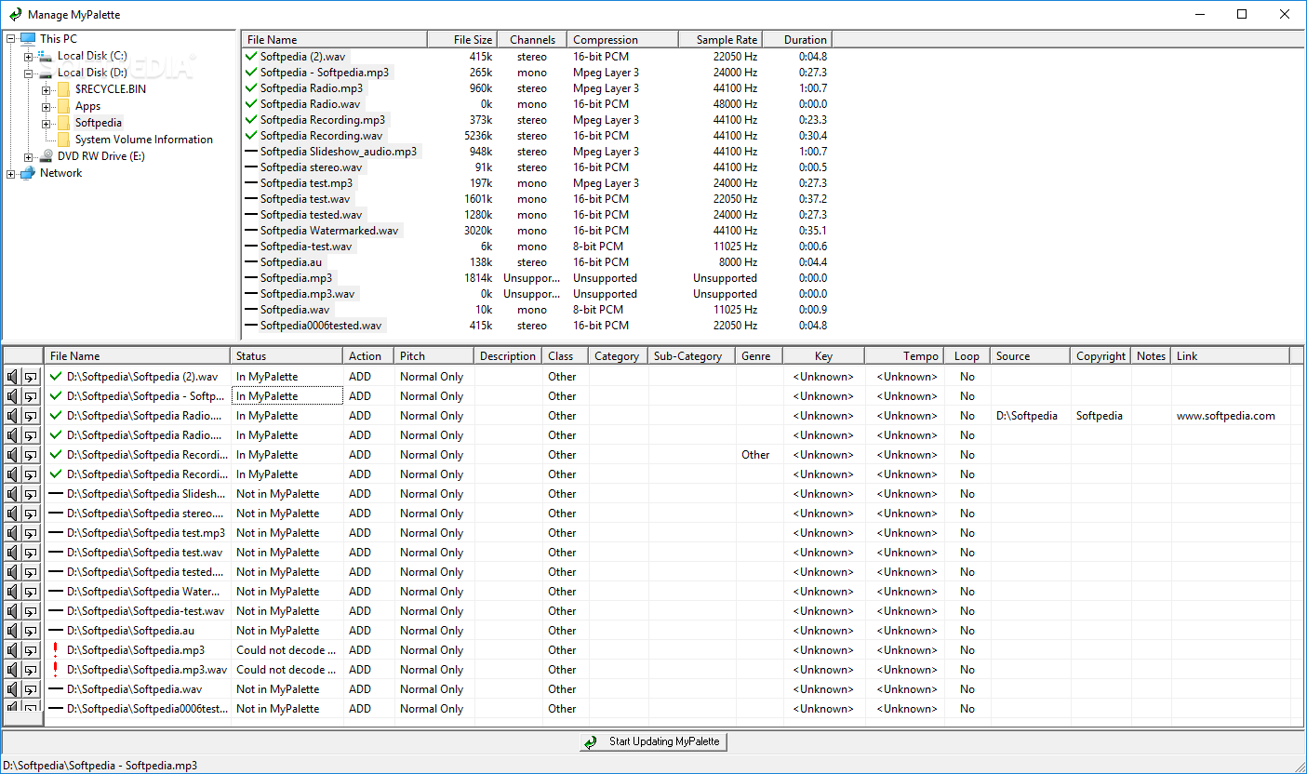
Task: Click red exclamation icon on Softpedia.mp3 row
Action: 56,649
